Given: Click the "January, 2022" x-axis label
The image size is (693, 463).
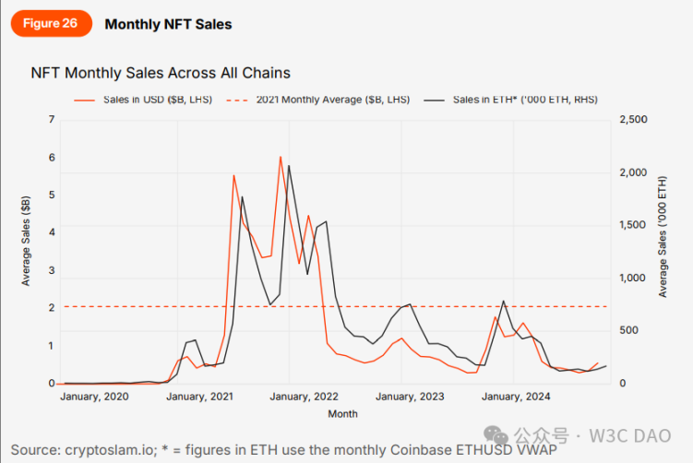Looking at the screenshot, I should (x=305, y=398).
